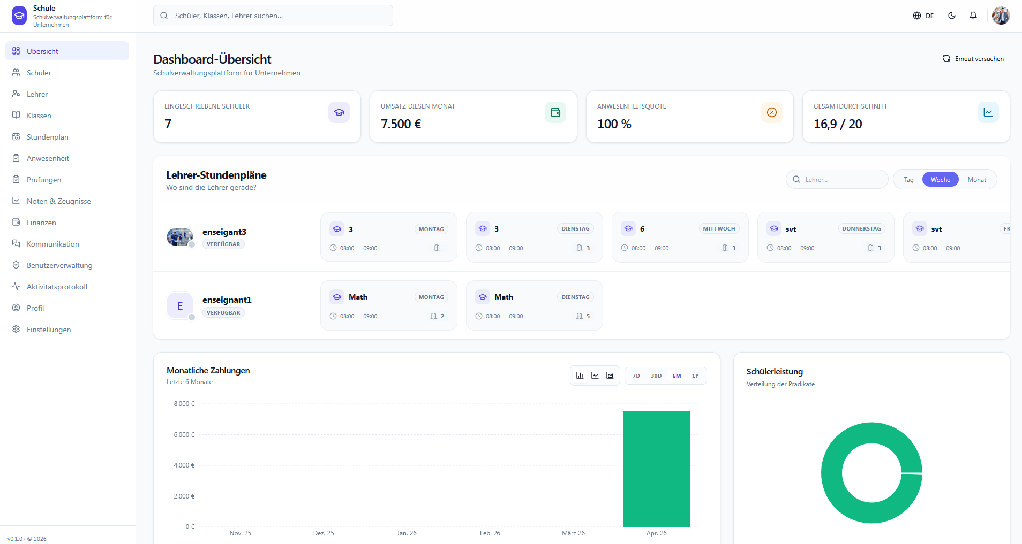Switch payments chart to bar view icon
This screenshot has height=544, width=1022.
580,376
